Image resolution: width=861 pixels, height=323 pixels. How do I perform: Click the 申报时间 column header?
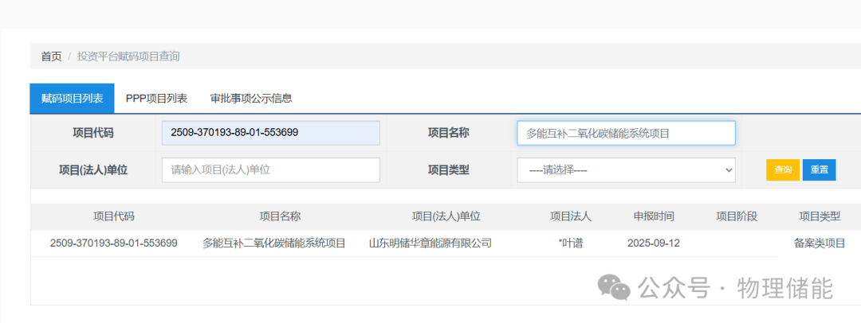coord(654,216)
